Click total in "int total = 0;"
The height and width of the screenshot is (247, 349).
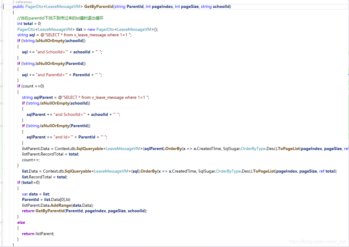[28, 23]
